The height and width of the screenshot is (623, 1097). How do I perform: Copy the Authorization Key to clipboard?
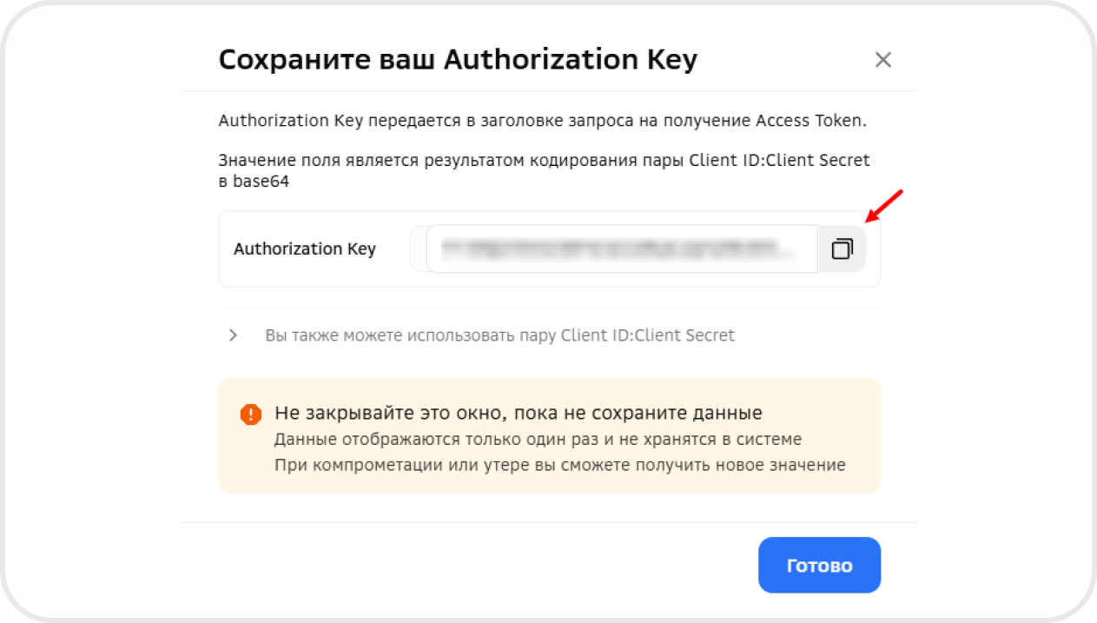coord(842,249)
